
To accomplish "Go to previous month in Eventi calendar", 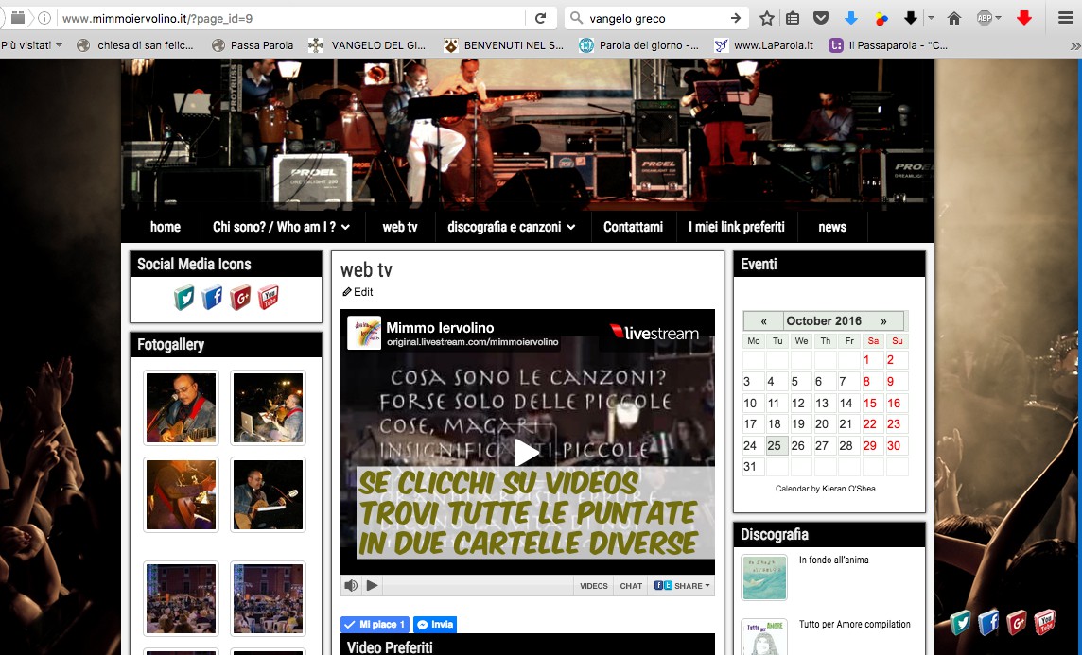I will point(763,321).
